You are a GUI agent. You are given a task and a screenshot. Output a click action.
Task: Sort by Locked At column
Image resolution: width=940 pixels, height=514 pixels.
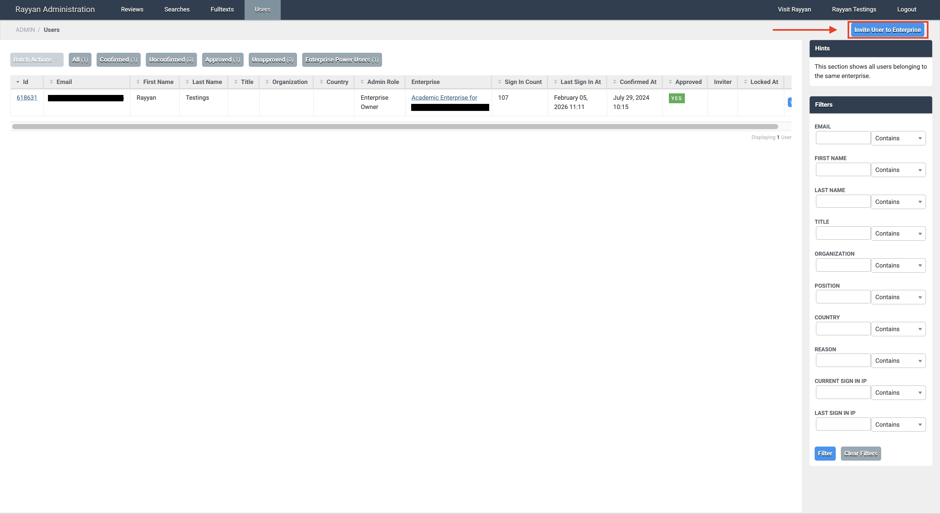[764, 82]
